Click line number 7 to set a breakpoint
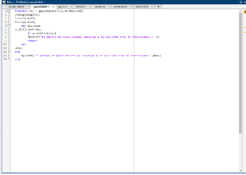 point(6,33)
